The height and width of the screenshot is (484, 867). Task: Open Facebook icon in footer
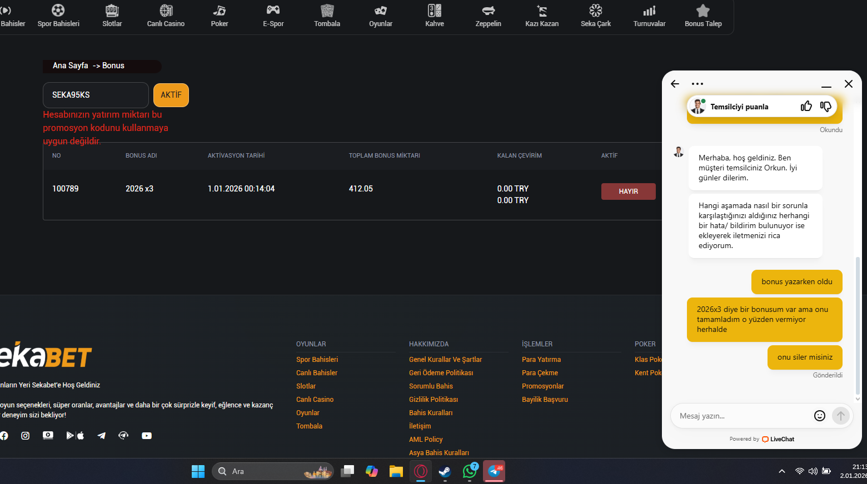click(x=4, y=436)
